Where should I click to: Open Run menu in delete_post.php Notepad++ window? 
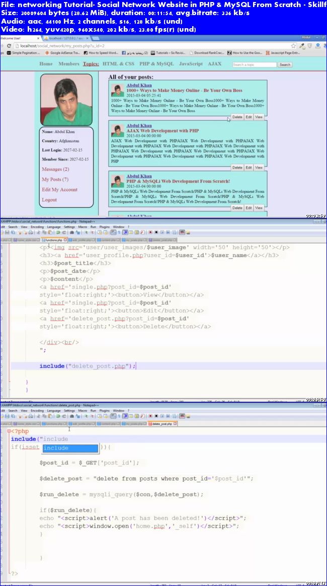click(94, 410)
